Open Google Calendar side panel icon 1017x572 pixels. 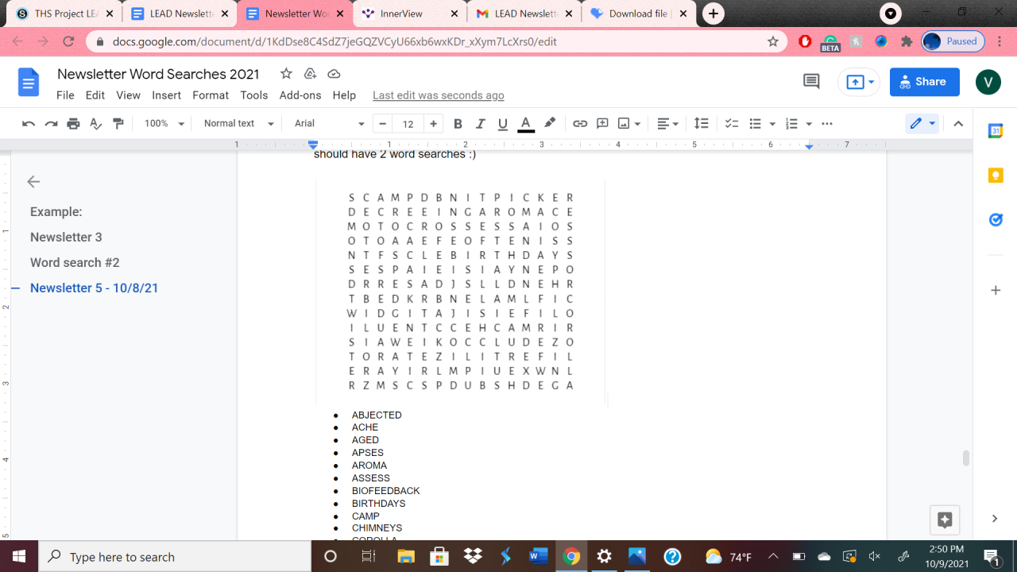coord(996,131)
